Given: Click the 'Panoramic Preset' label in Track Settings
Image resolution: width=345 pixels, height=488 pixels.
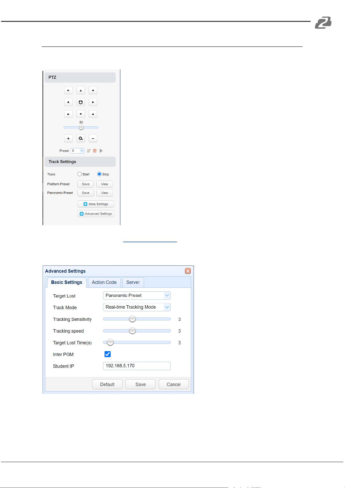Looking at the screenshot, I should pos(60,193).
